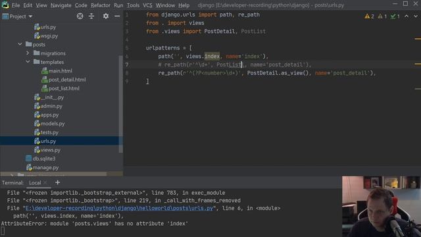Click the models.py Python file icon
The width and height of the screenshot is (421, 237).
click(x=37, y=124)
